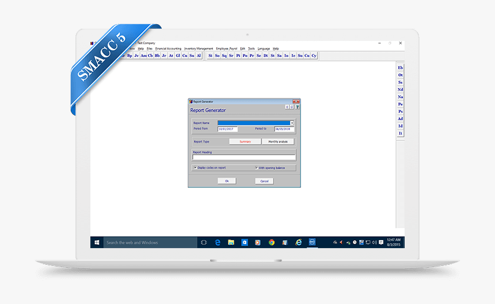The image size is (495, 304).
Task: Open the Io toolbar shortcut
Action: 286,55
